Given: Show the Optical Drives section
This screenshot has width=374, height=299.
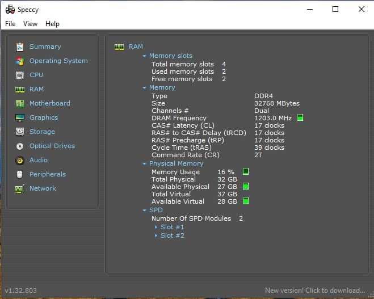Looking at the screenshot, I should click(x=52, y=146).
